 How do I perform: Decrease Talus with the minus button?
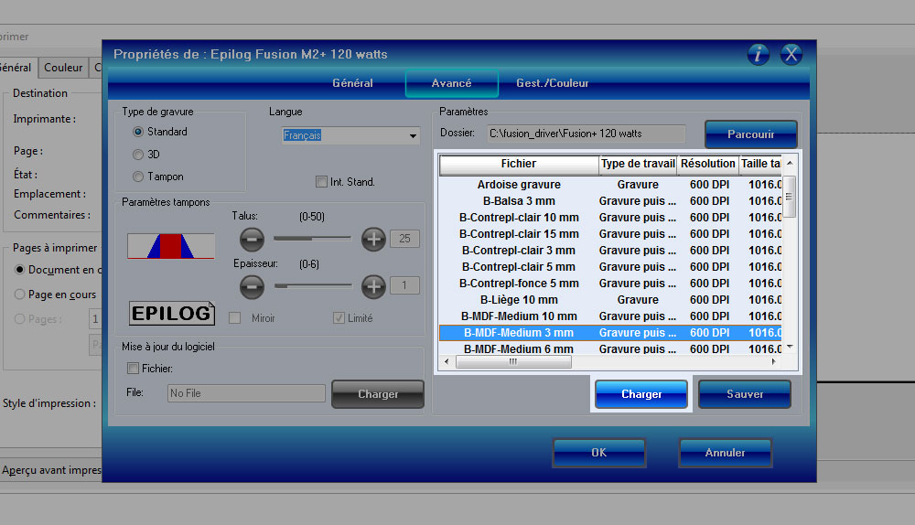[x=253, y=239]
